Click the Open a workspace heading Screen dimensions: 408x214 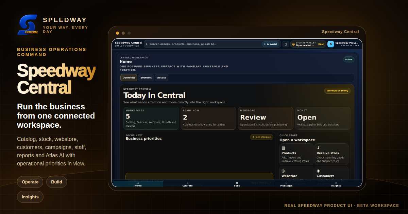tap(297, 140)
